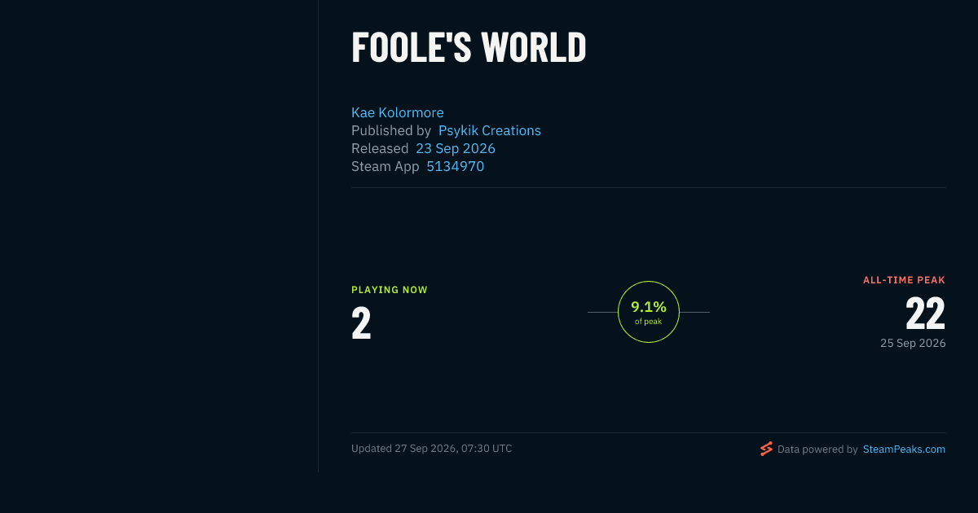Image resolution: width=978 pixels, height=513 pixels.
Task: Click release date 23 Sep 2026
Action: coord(456,148)
